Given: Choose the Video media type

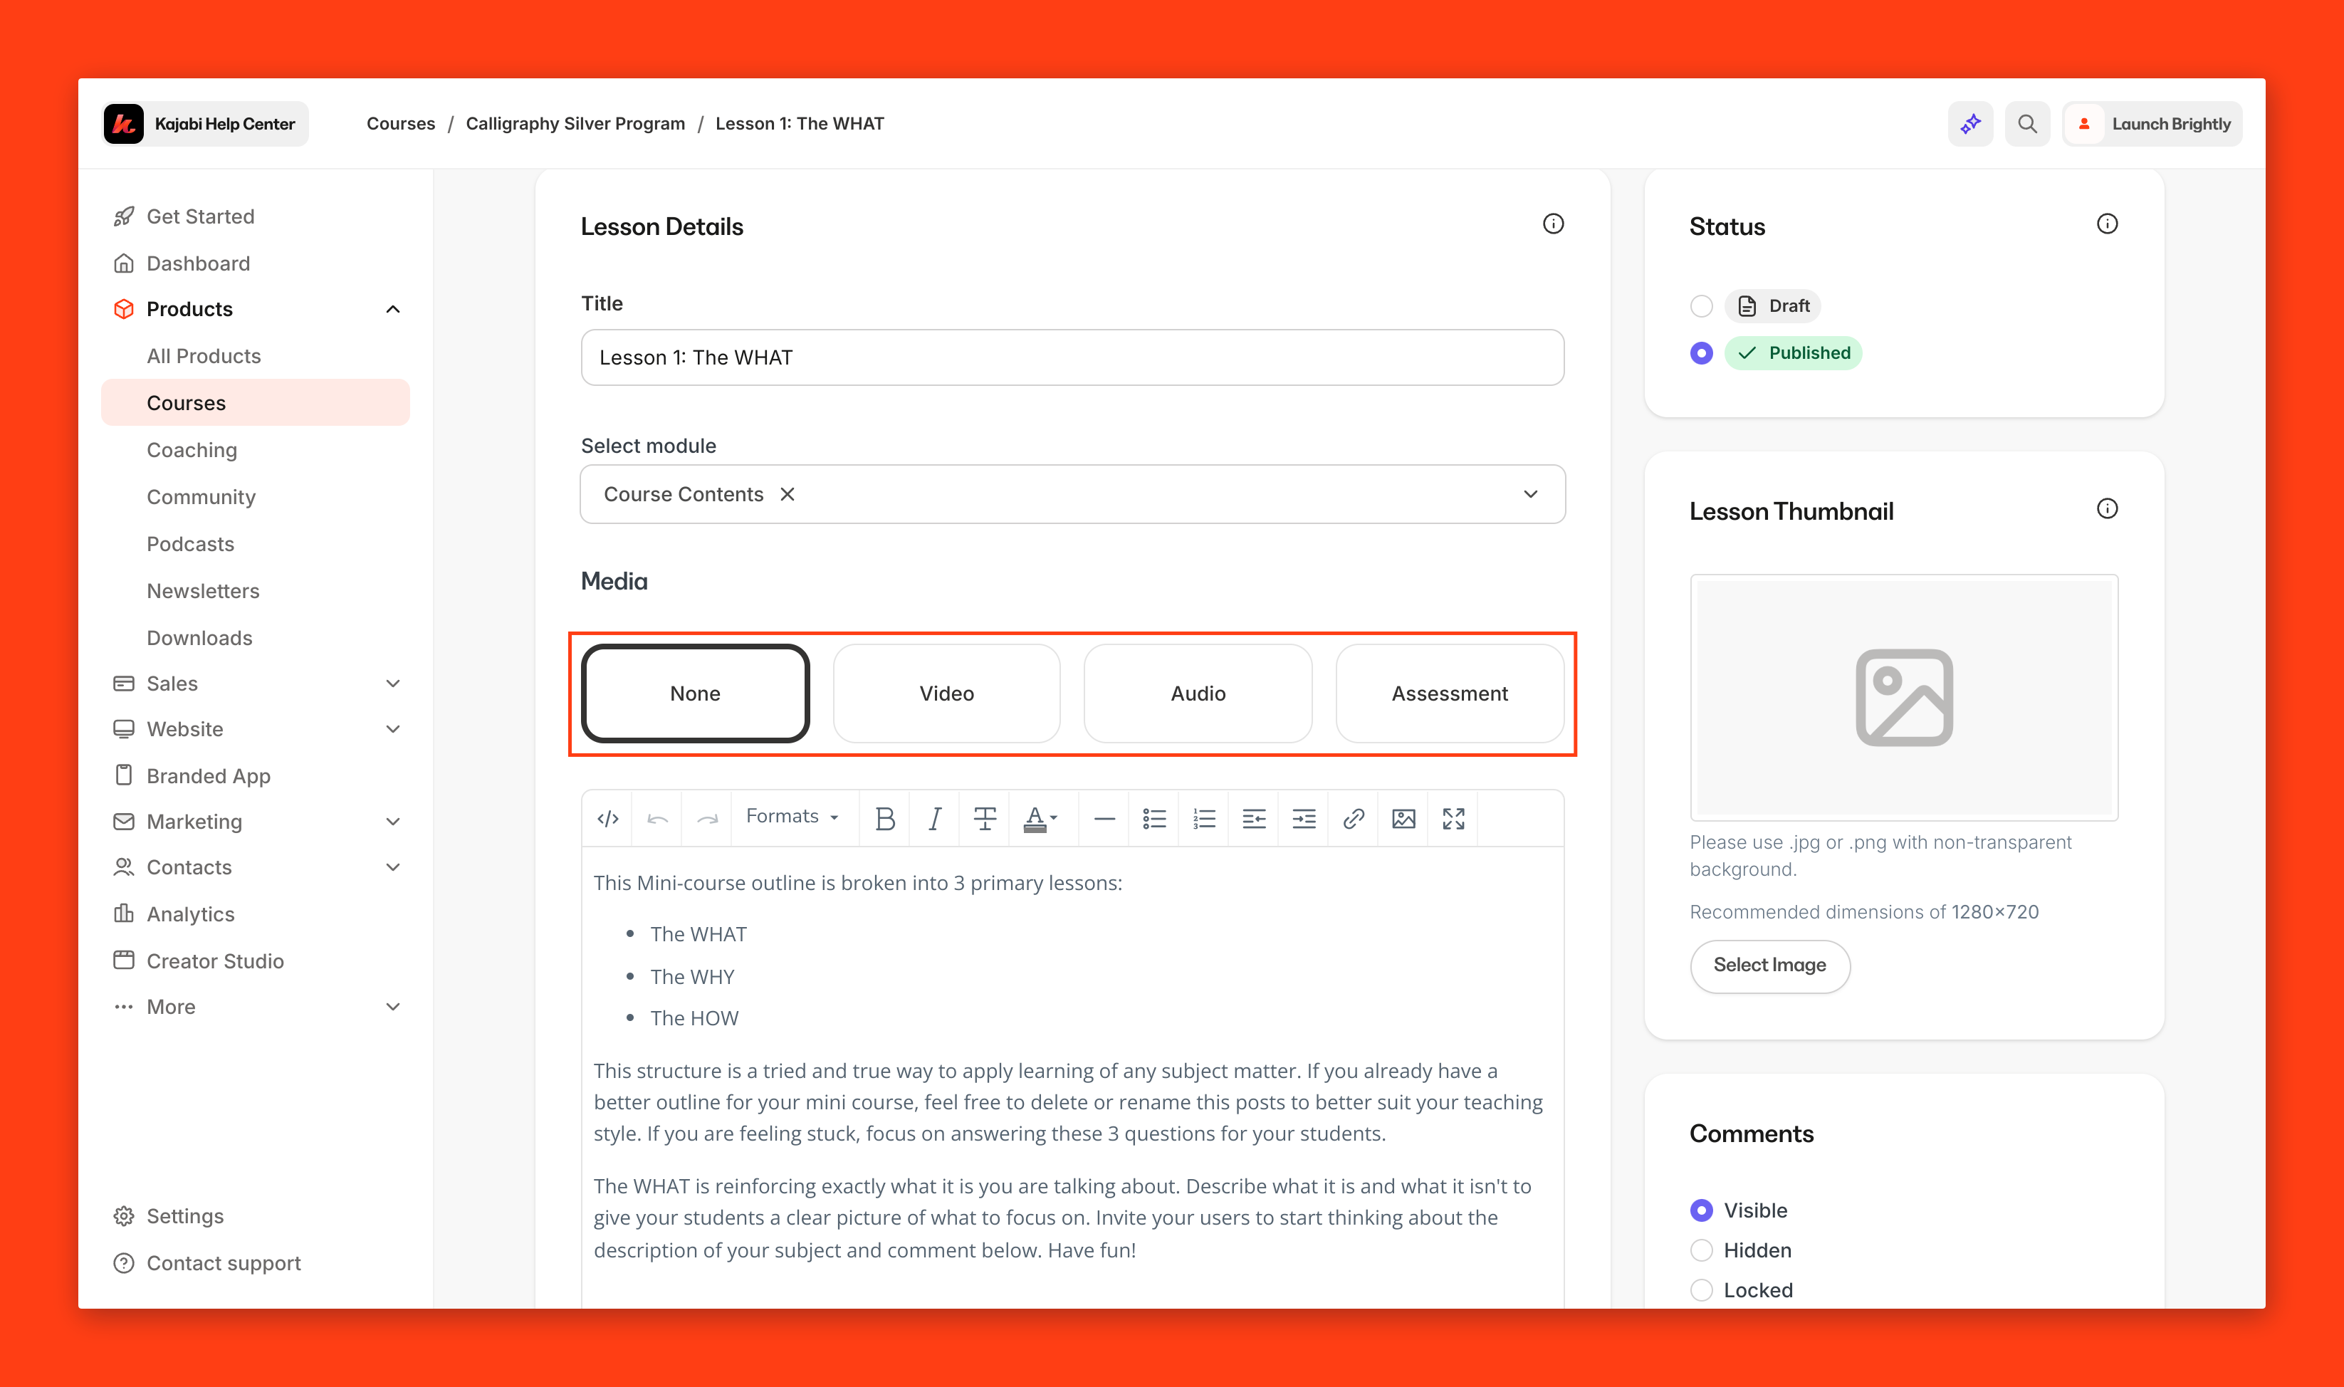Looking at the screenshot, I should [x=946, y=693].
